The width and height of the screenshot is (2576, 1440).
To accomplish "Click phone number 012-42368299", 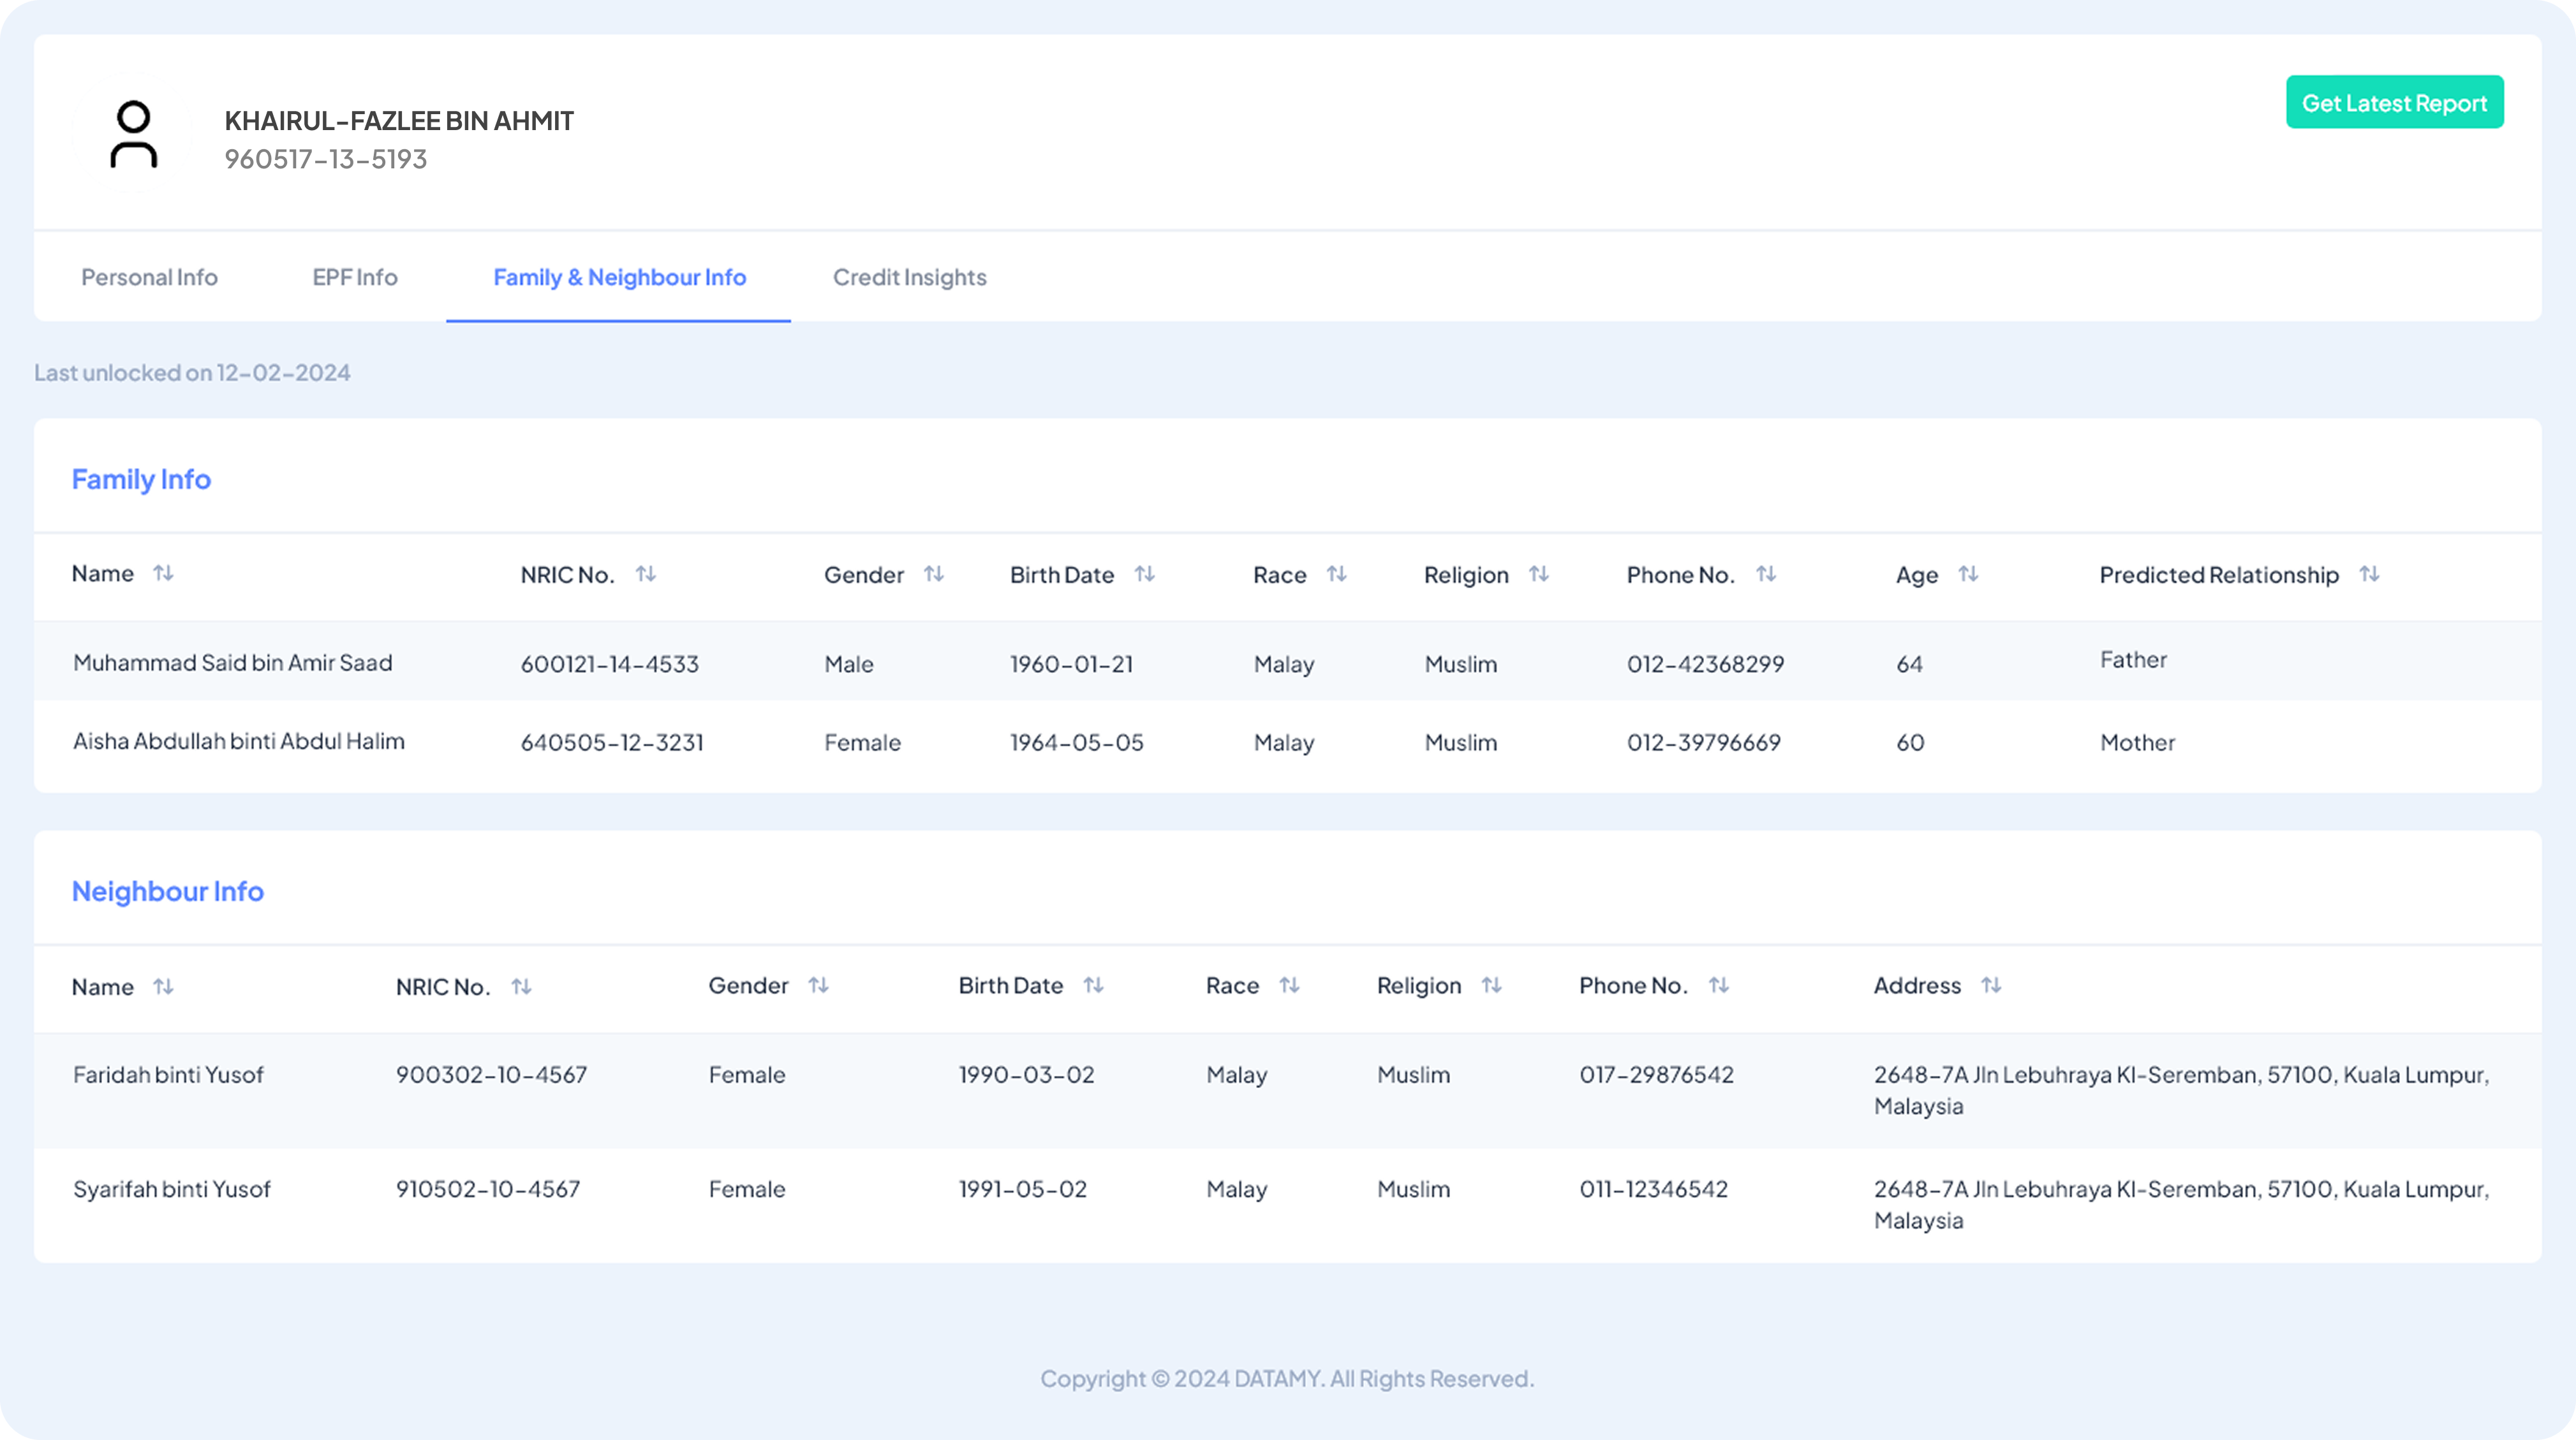I will click(x=1705, y=664).
